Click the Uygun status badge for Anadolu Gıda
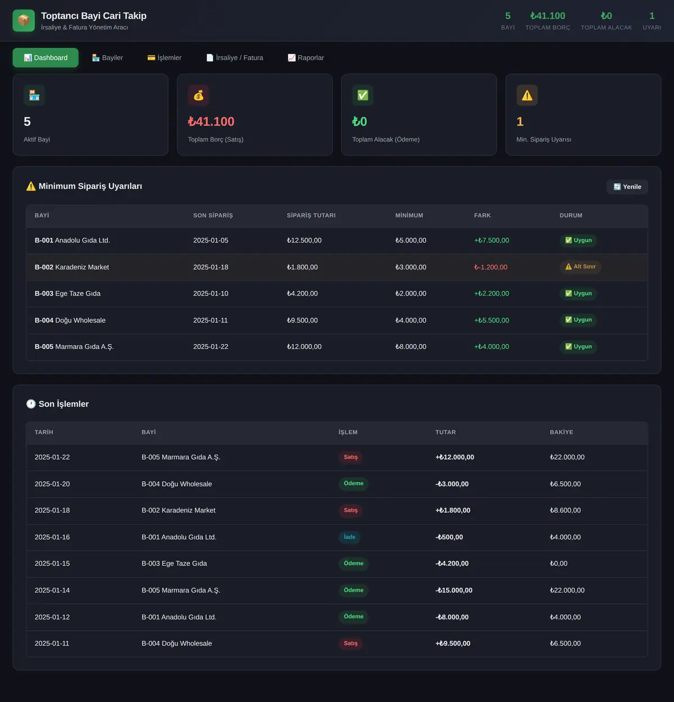 pyautogui.click(x=578, y=240)
